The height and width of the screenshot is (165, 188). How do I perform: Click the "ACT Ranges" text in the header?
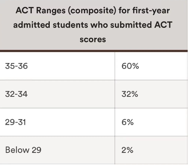[x=41, y=10]
